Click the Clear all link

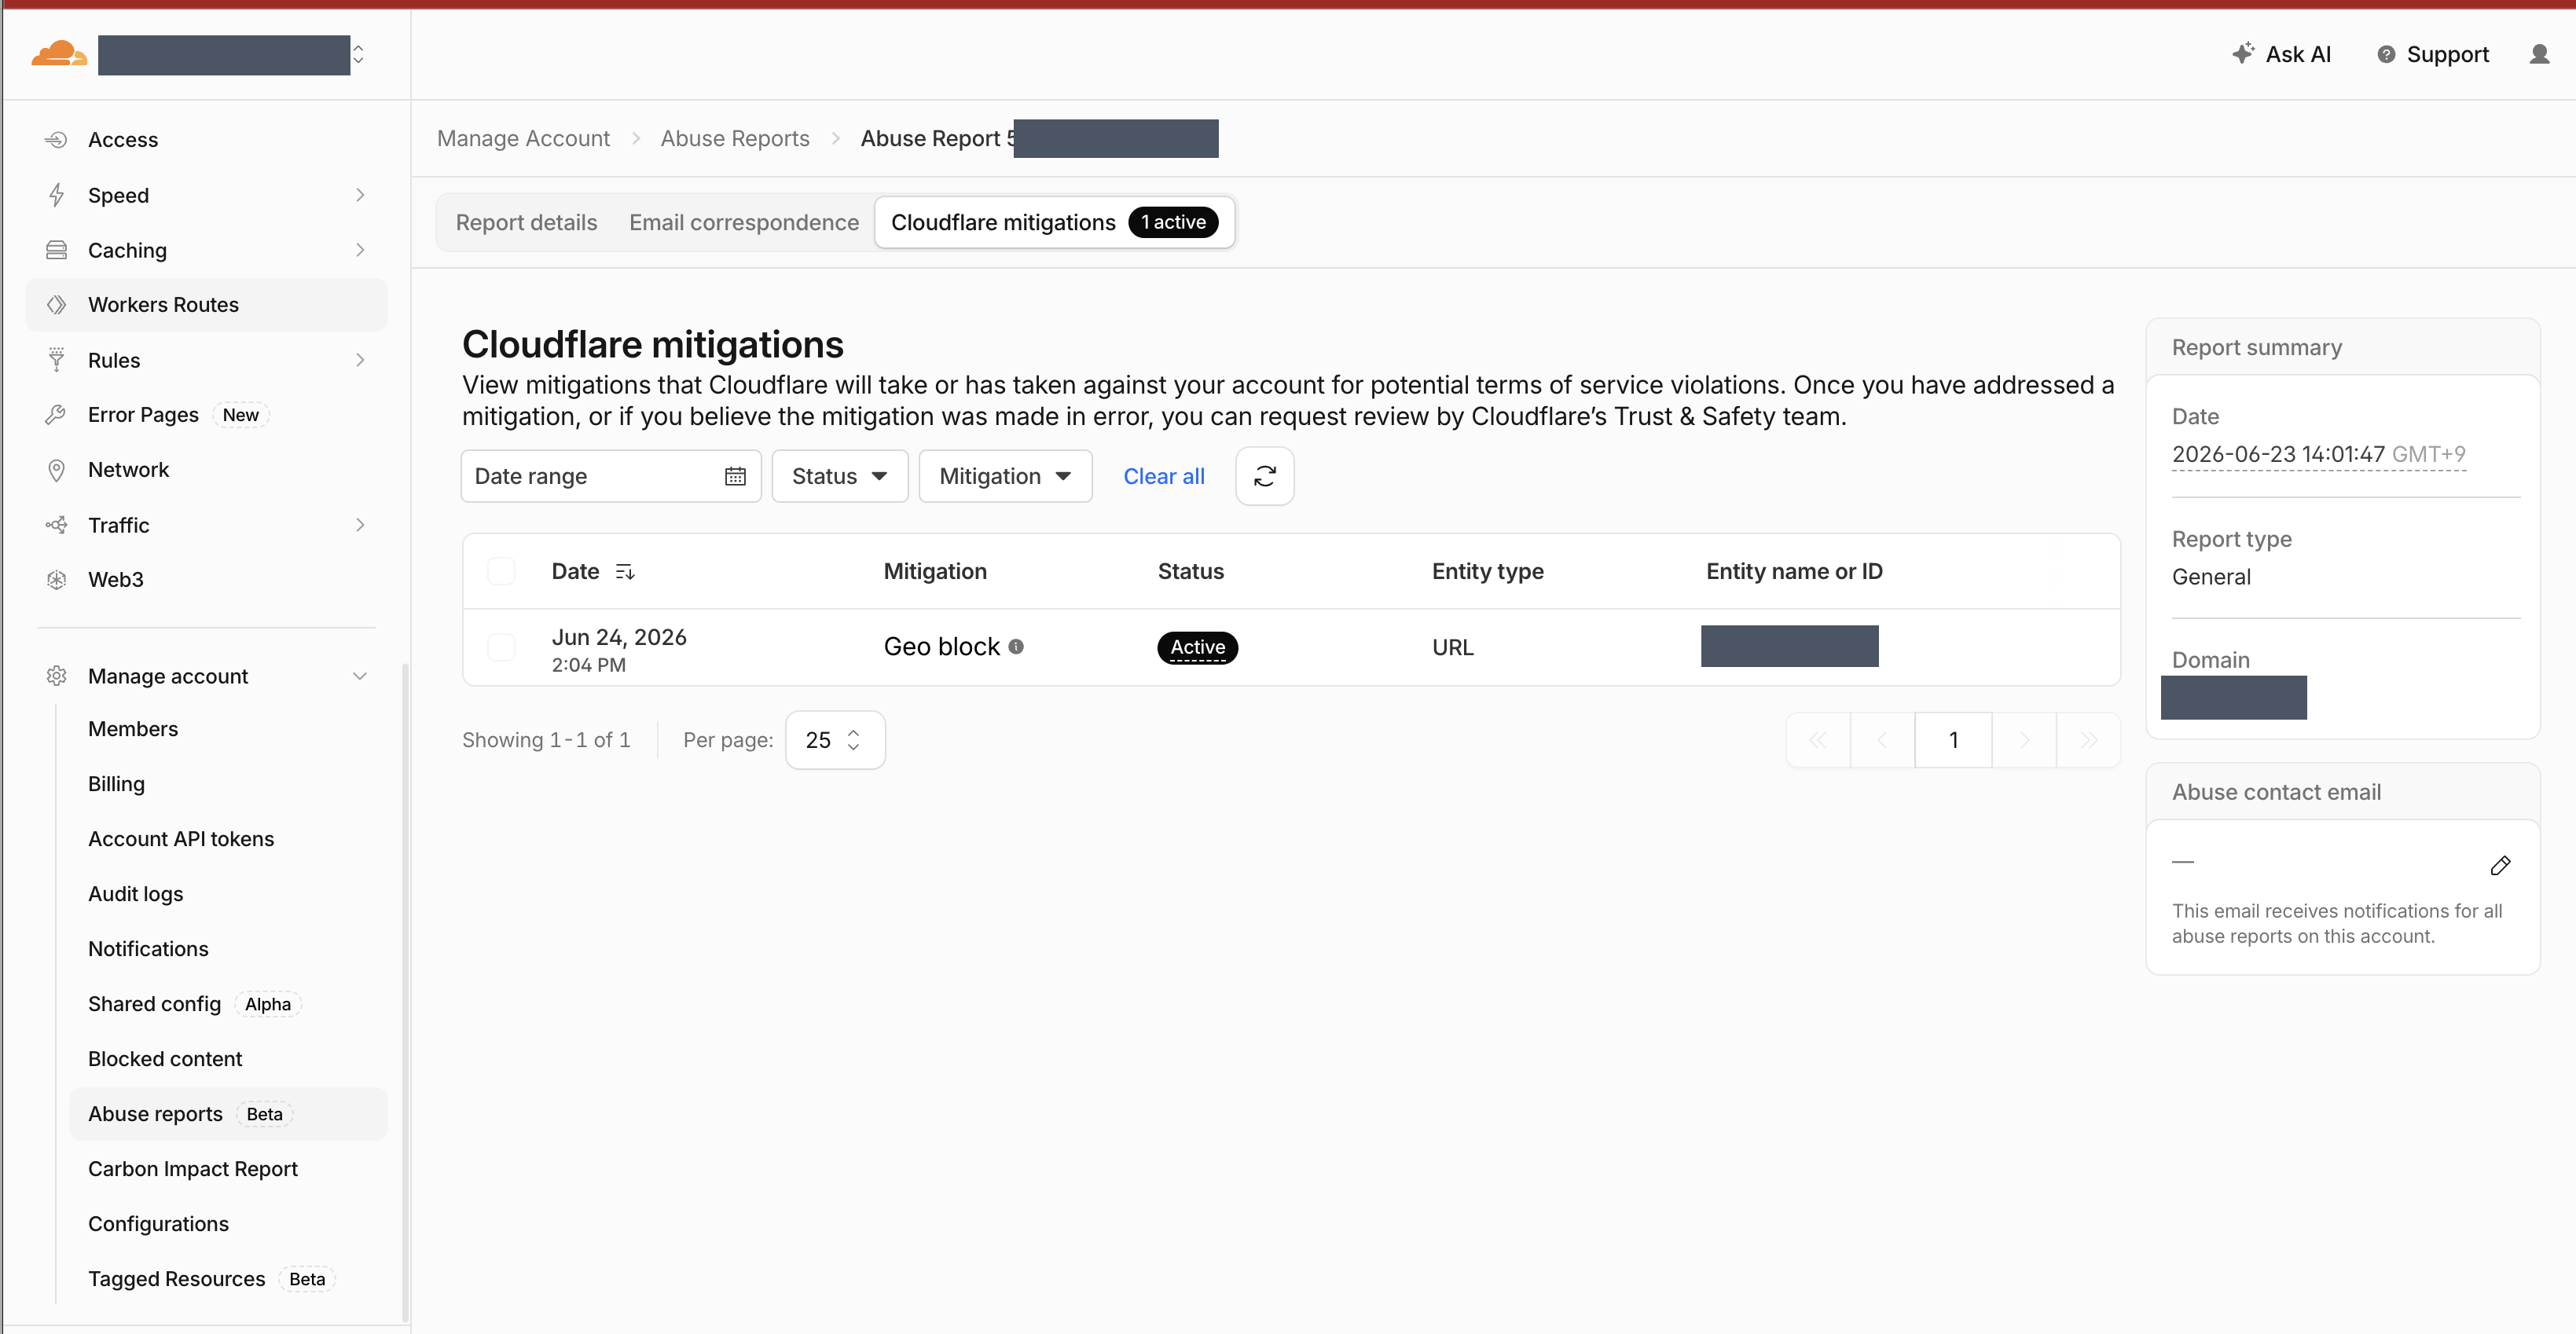pos(1164,476)
